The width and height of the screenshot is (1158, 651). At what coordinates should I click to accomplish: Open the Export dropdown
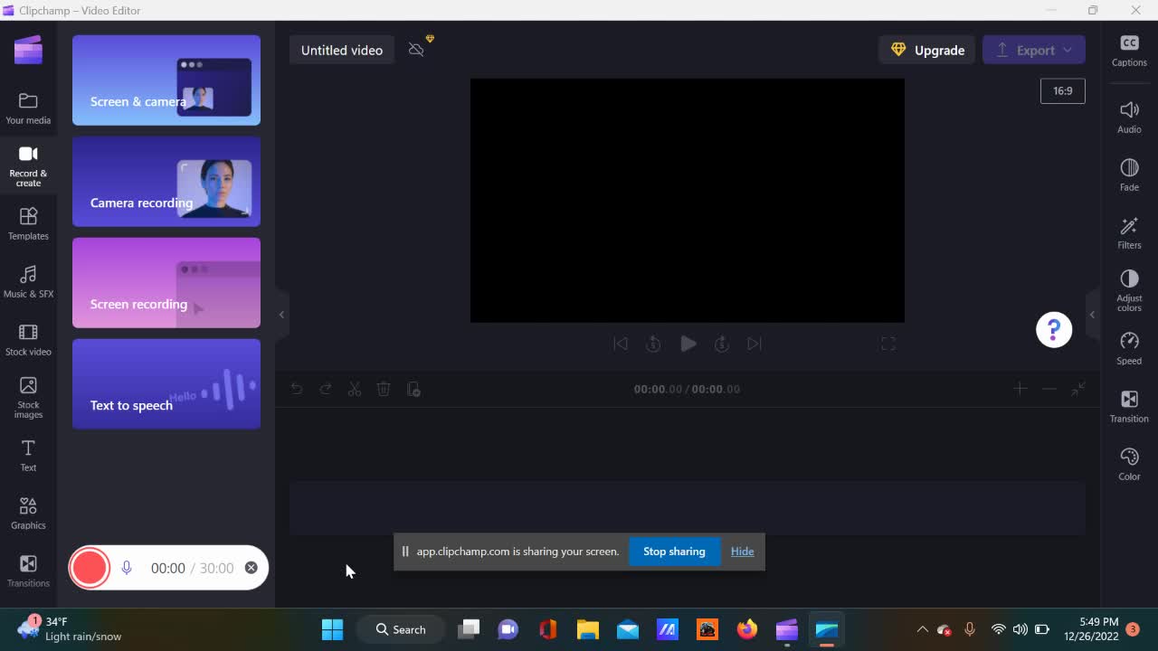tap(1034, 50)
